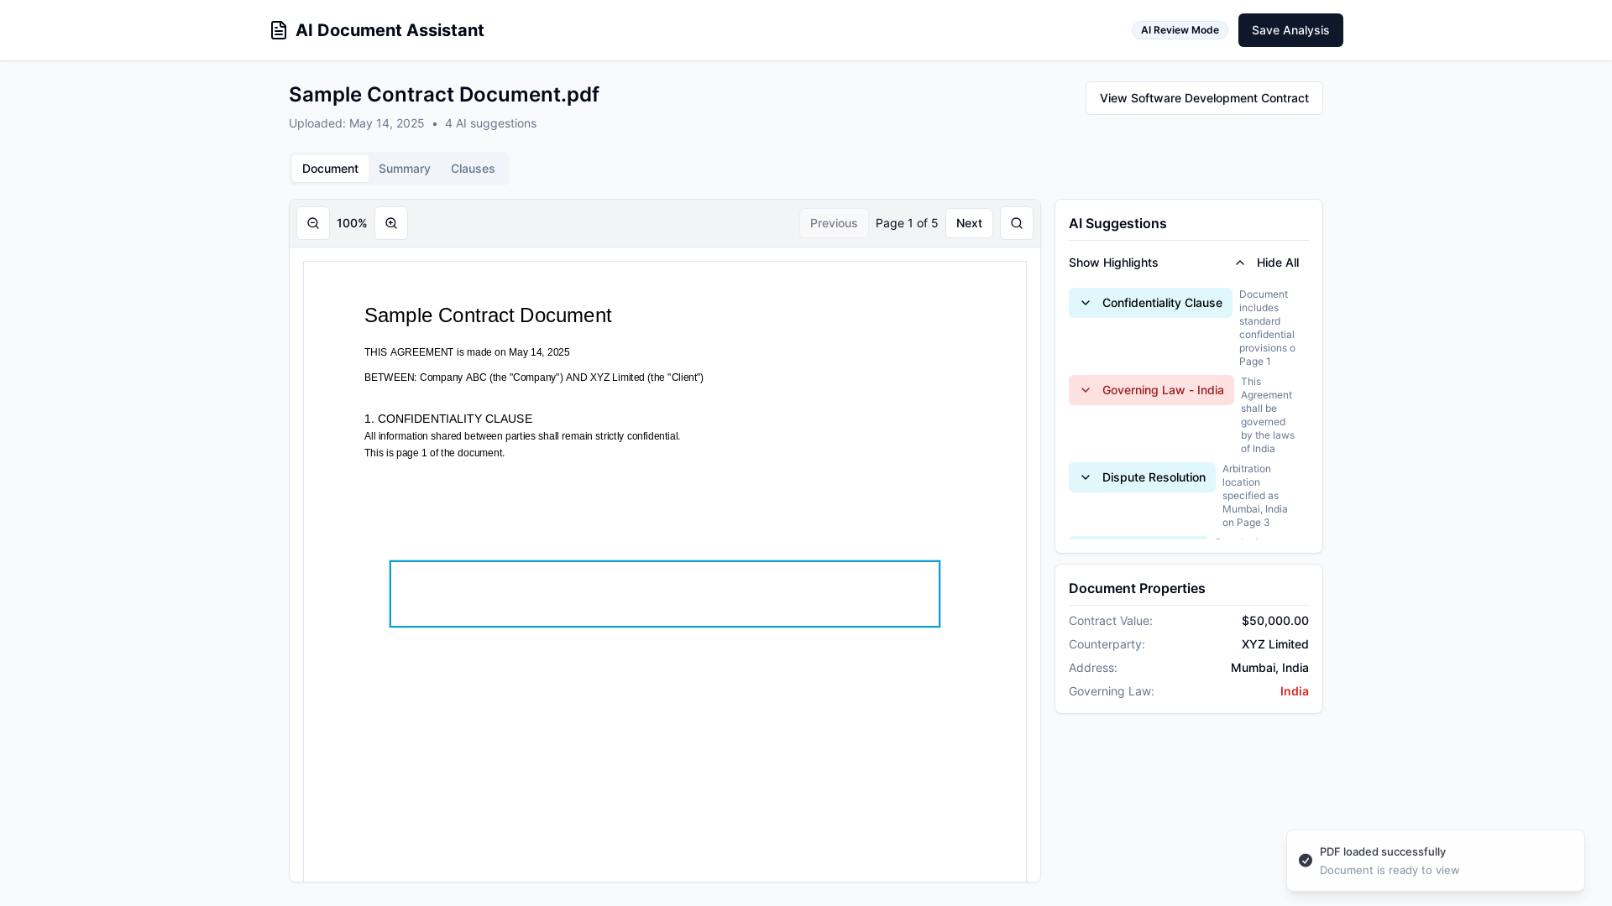Click the BETWEEN: Company ABC line in the document
1612x906 pixels.
pyautogui.click(x=534, y=377)
